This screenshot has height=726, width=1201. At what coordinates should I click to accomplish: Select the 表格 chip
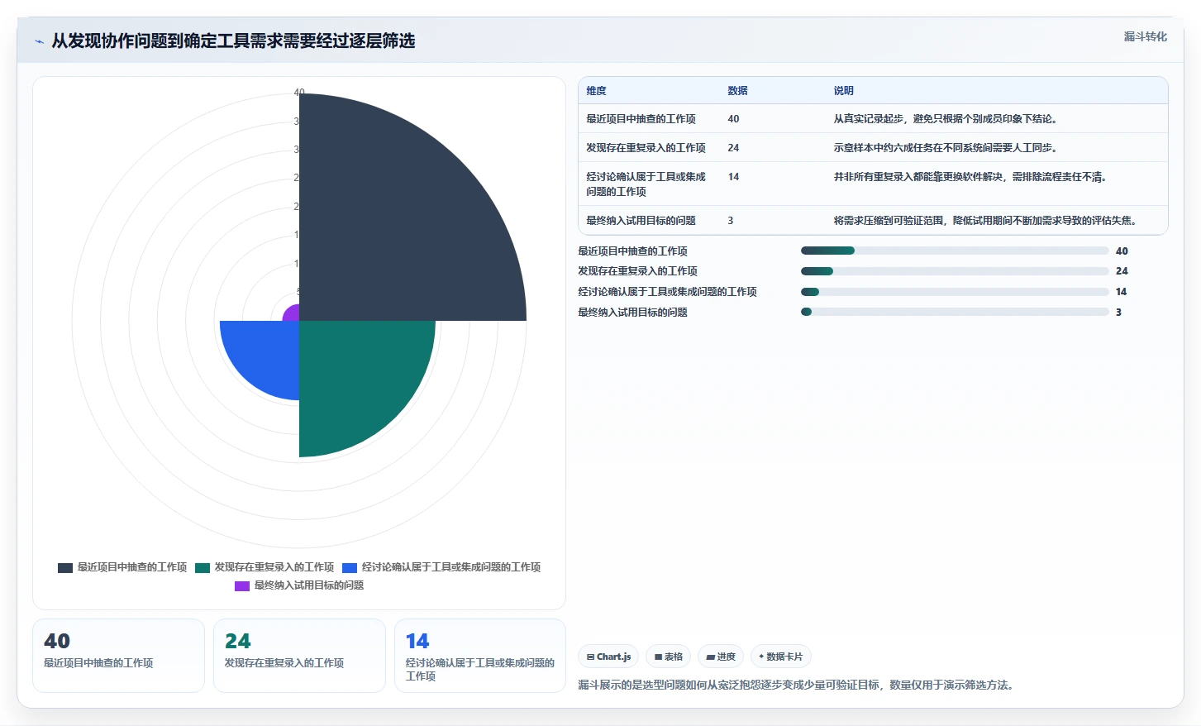[x=669, y=657]
